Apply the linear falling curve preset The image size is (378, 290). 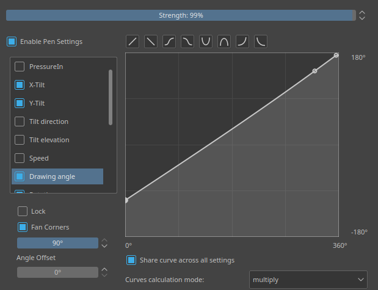click(151, 42)
